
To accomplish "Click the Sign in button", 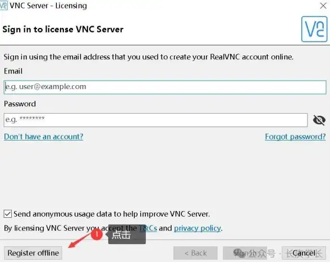I will click(245, 253).
